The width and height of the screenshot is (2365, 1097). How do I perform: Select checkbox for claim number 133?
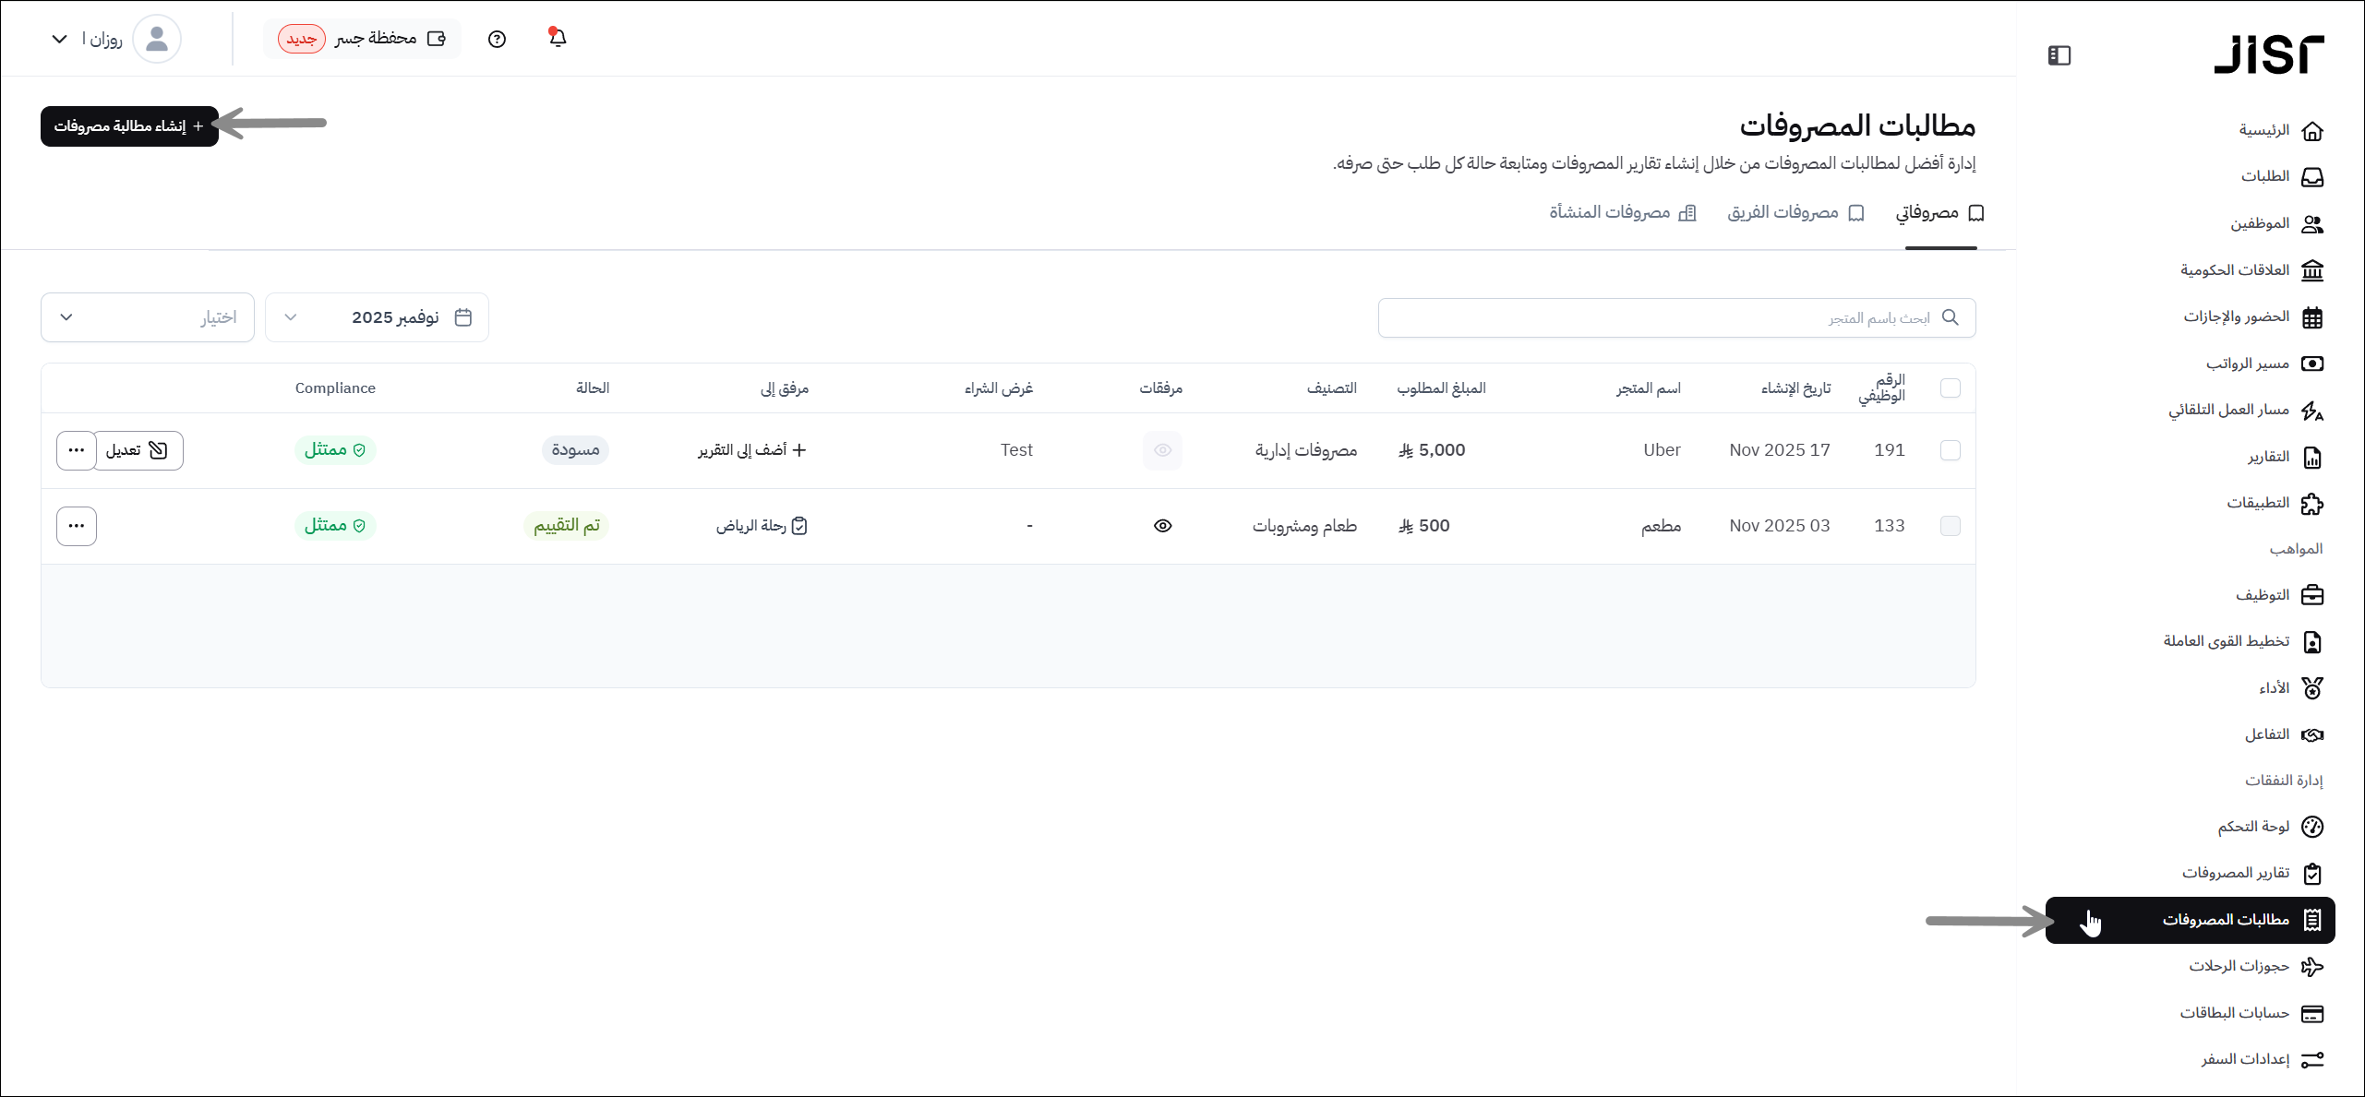pyautogui.click(x=1951, y=526)
